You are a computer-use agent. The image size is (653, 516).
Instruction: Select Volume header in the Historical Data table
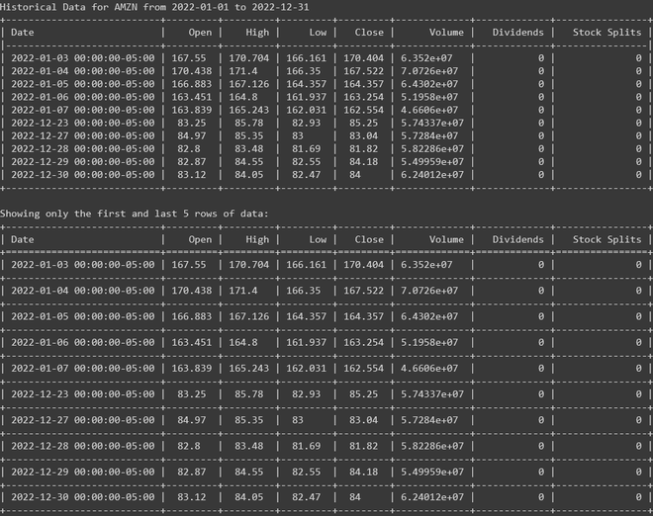pyautogui.click(x=446, y=33)
